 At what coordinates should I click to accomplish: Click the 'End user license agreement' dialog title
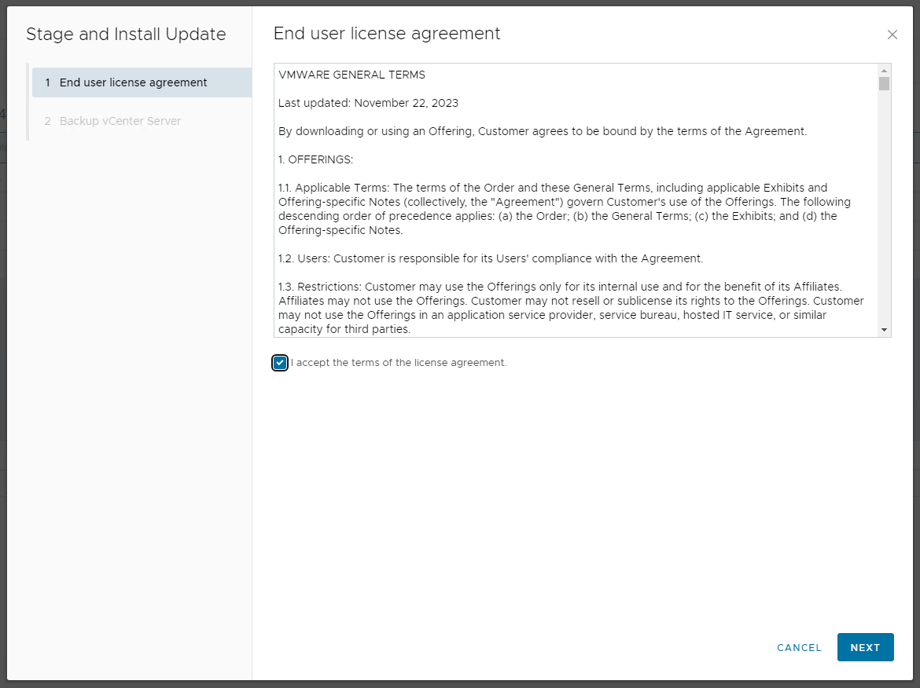[x=386, y=34]
